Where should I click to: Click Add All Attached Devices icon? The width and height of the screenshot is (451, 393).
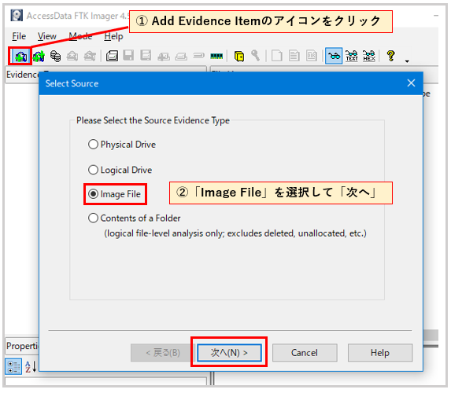(39, 56)
